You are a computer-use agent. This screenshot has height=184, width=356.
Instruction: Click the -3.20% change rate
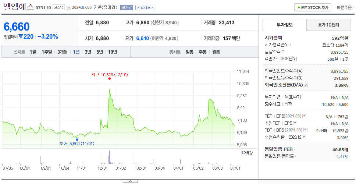(48, 36)
